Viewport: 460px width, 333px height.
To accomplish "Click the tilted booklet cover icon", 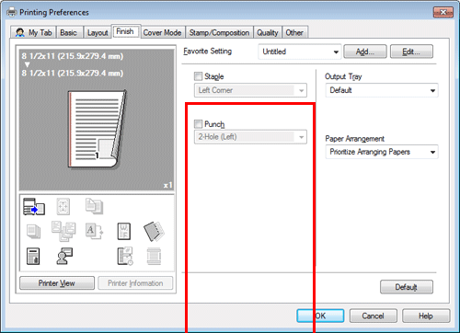I will click(x=154, y=232).
